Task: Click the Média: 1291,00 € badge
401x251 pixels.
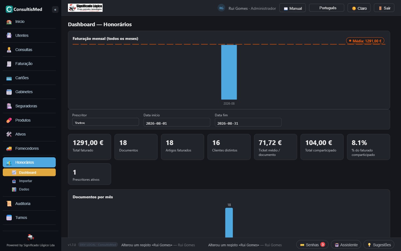Action: [x=365, y=41]
